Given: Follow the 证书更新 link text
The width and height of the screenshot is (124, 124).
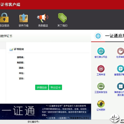Looking at the screenshot, I should coord(101,110).
